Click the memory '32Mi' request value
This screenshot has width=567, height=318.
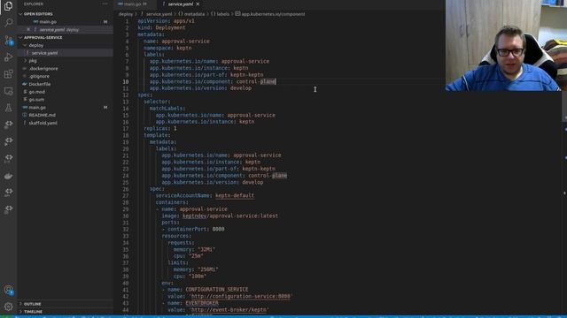click(206, 249)
